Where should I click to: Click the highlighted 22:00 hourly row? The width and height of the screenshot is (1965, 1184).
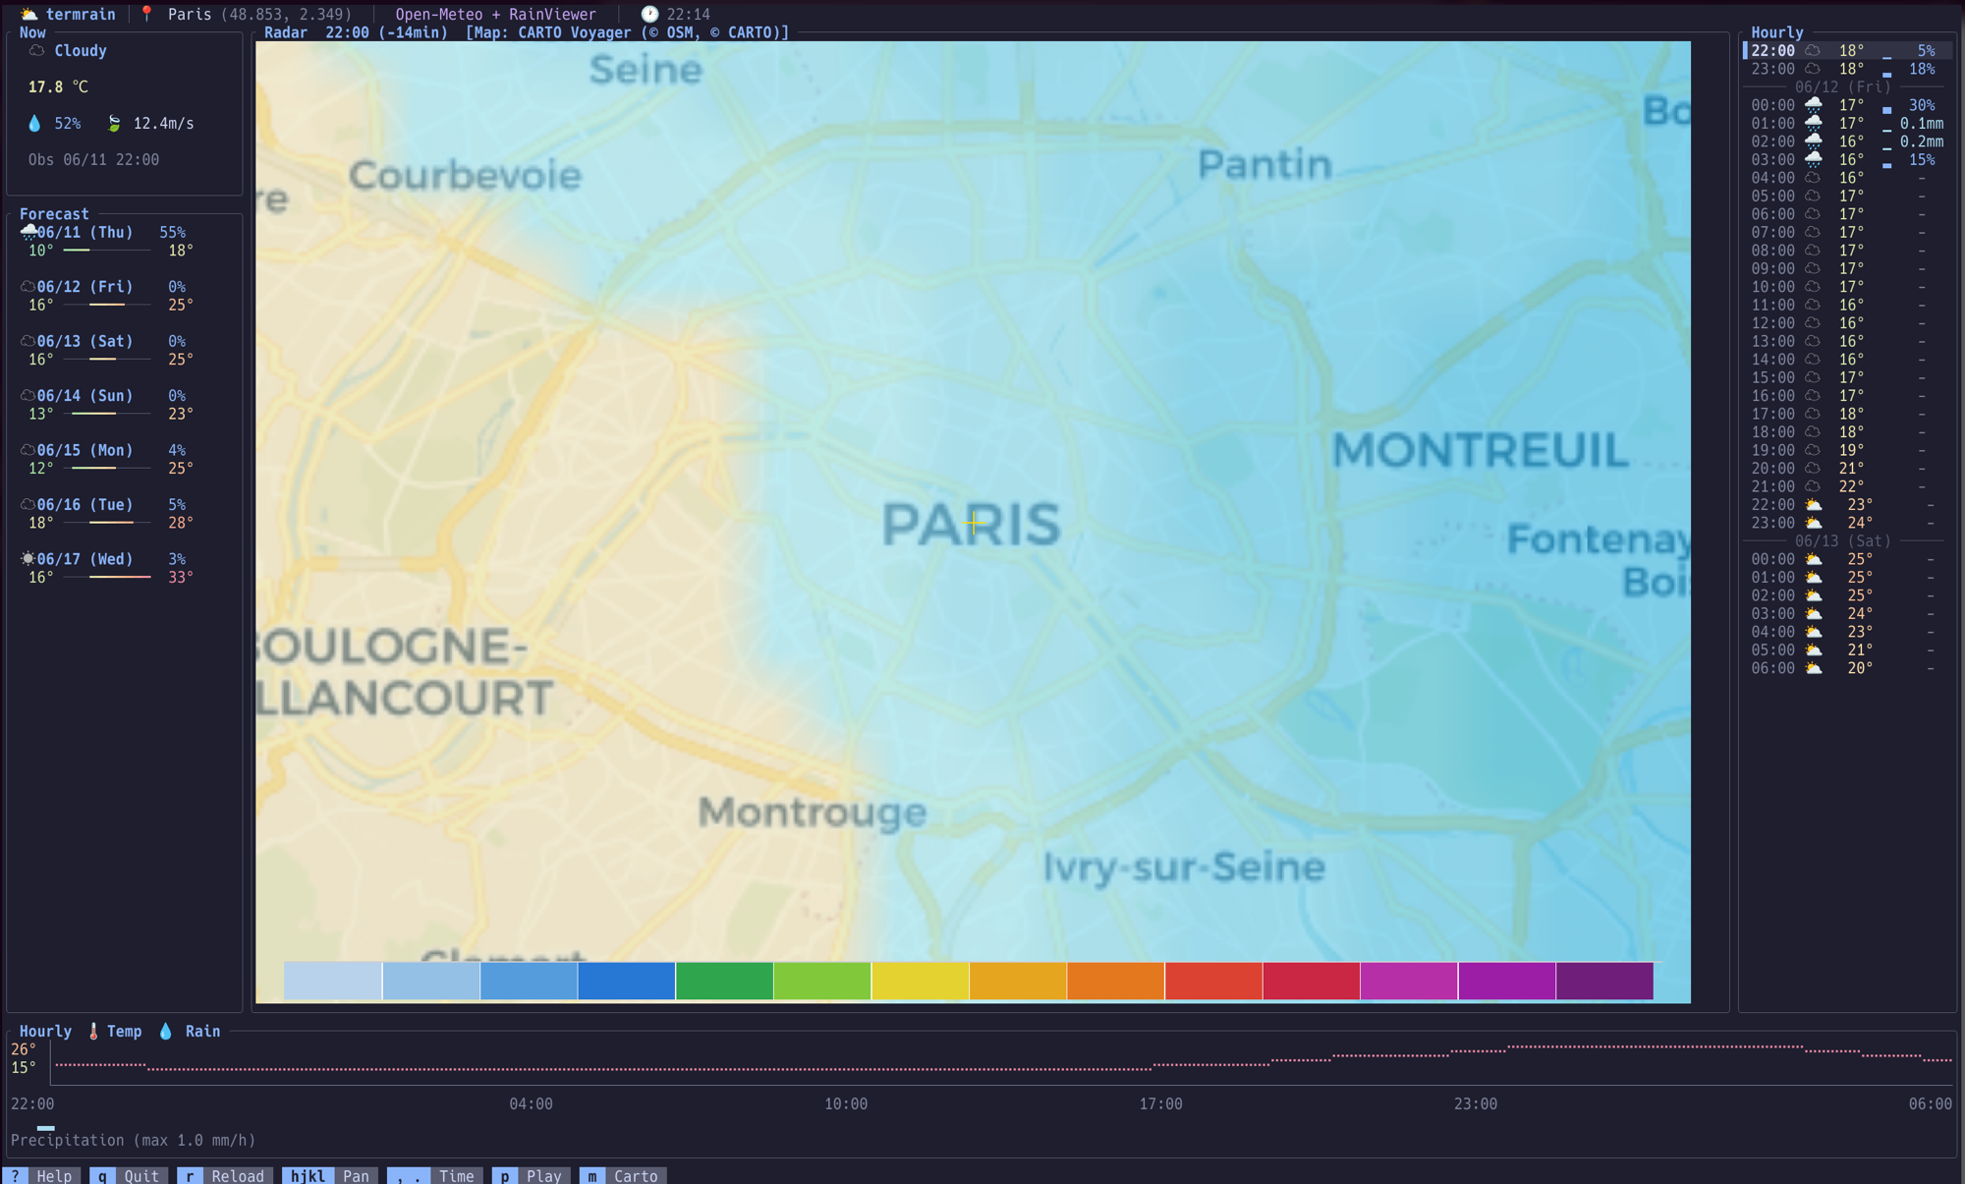click(1847, 50)
